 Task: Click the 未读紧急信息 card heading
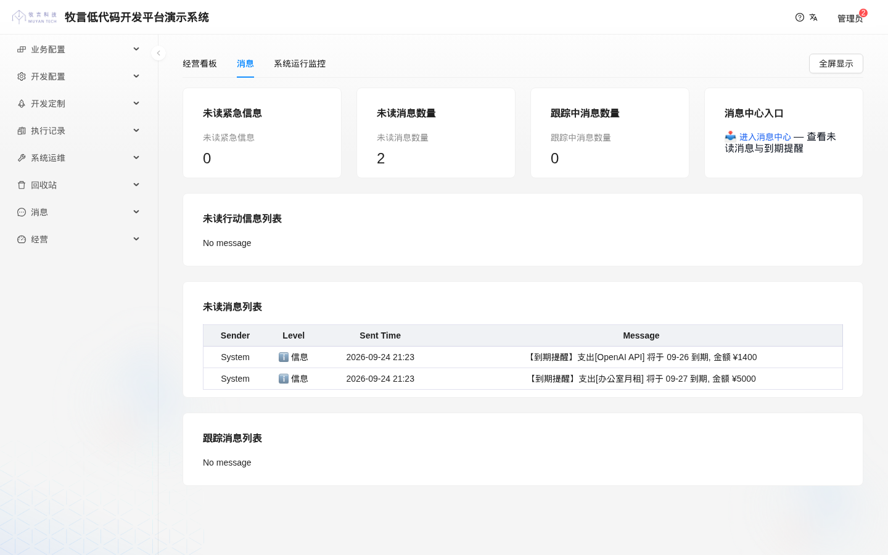pos(232,113)
